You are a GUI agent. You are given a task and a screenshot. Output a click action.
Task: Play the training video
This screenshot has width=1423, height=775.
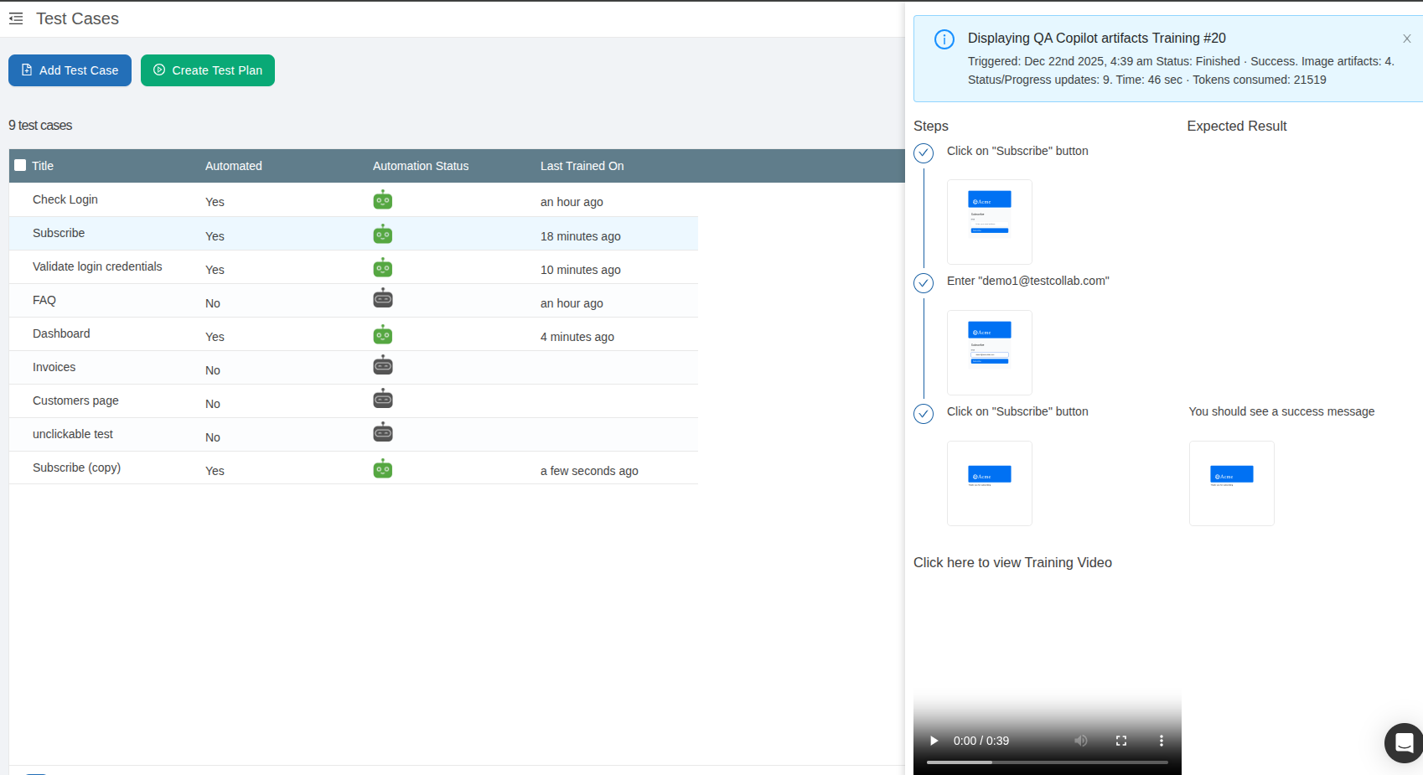point(934,741)
